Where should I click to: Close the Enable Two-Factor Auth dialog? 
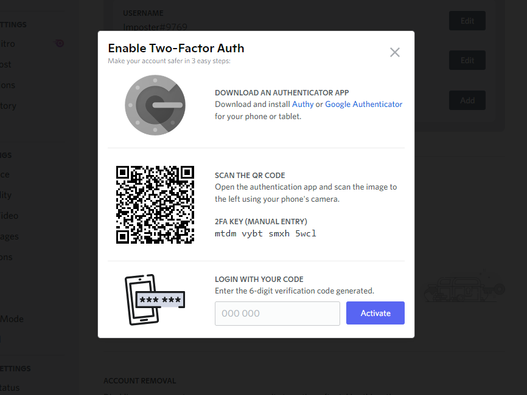coord(394,52)
